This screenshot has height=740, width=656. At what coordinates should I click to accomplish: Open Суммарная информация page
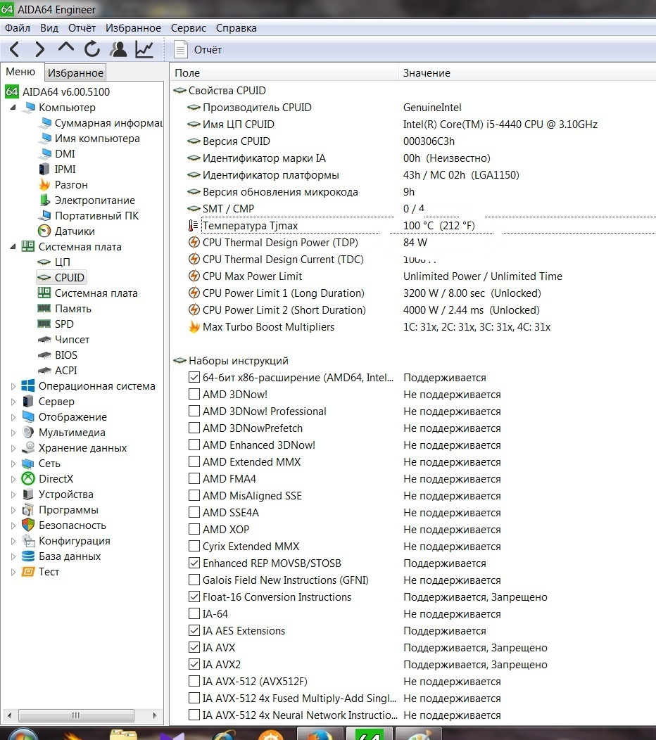[x=101, y=122]
